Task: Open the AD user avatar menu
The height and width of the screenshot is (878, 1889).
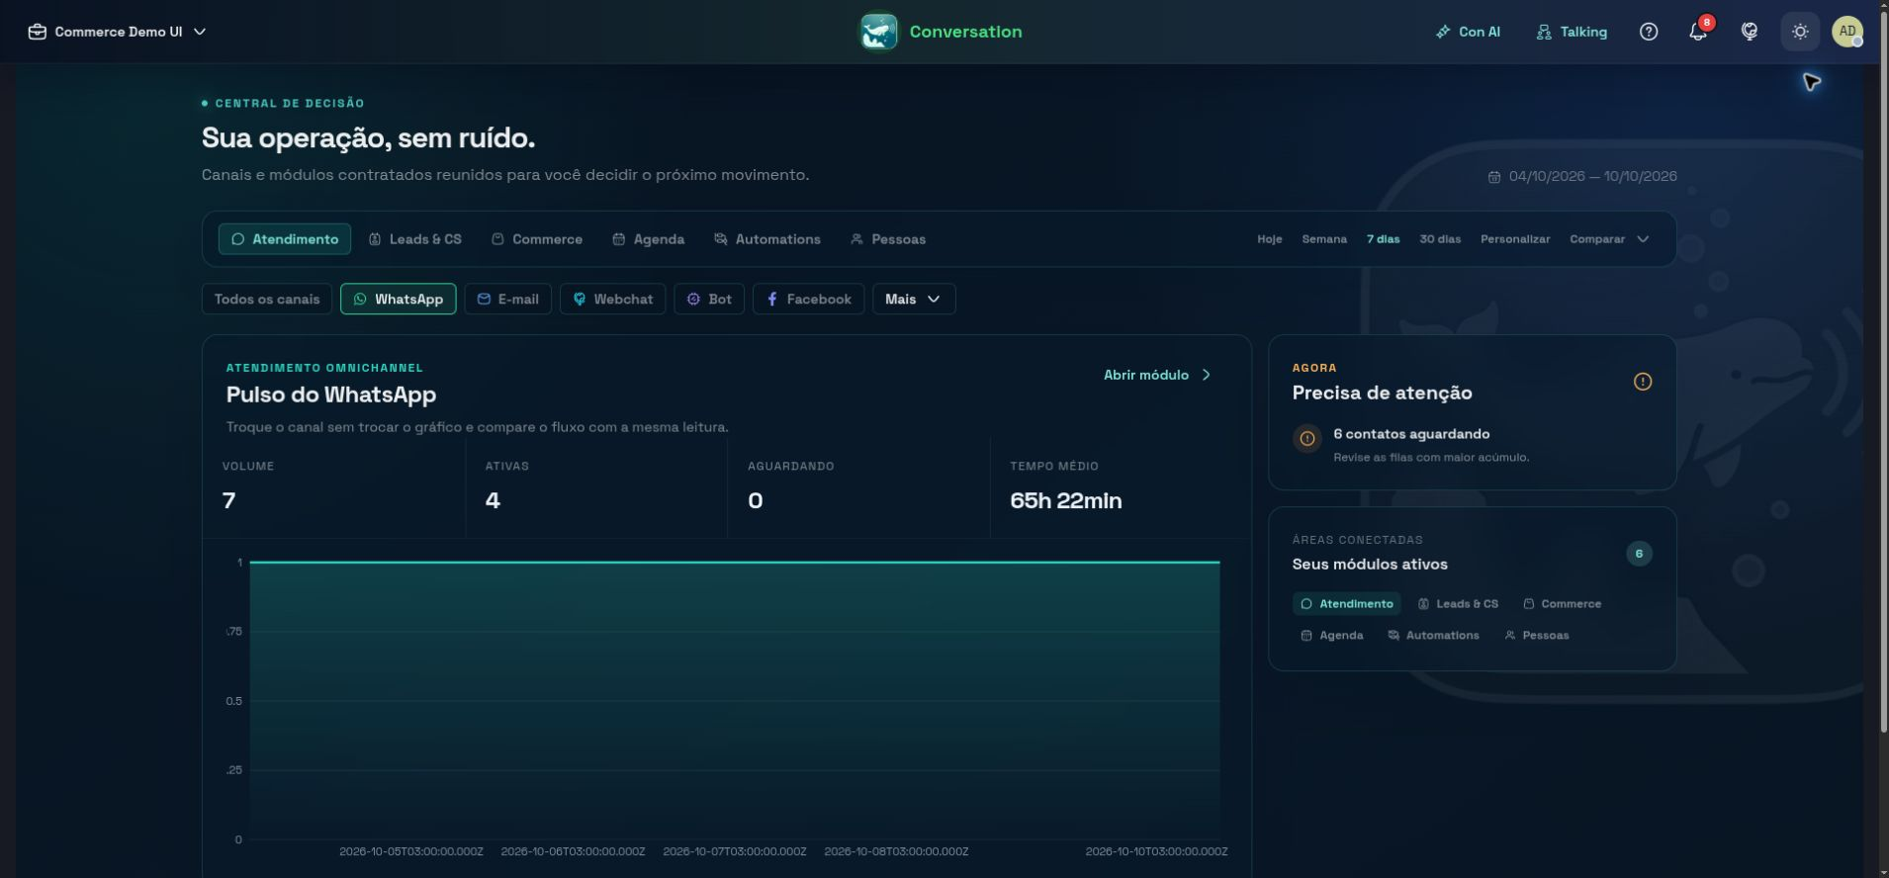Action: tap(1846, 32)
